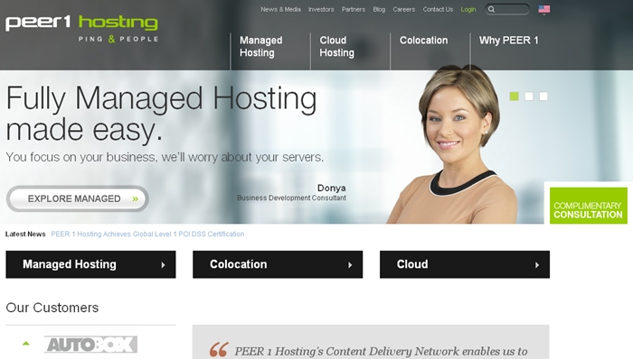
Task: Open the PCI DSS Certification news link
Action: 147,235
